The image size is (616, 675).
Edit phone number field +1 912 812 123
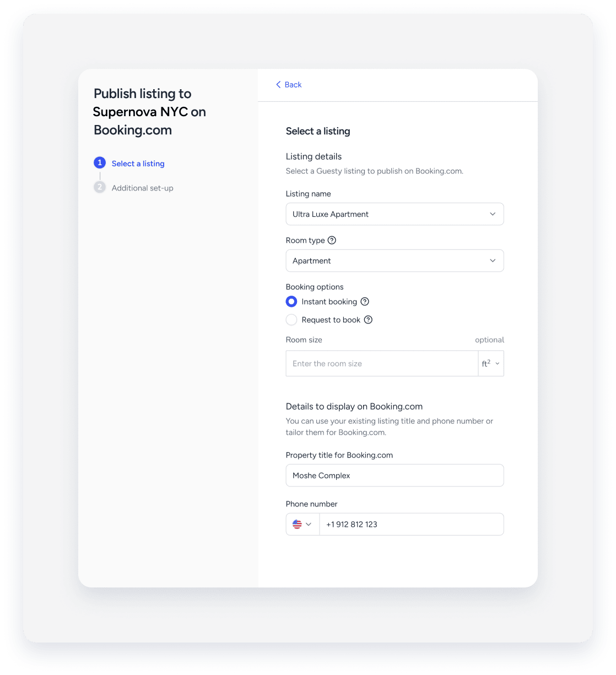(x=412, y=524)
